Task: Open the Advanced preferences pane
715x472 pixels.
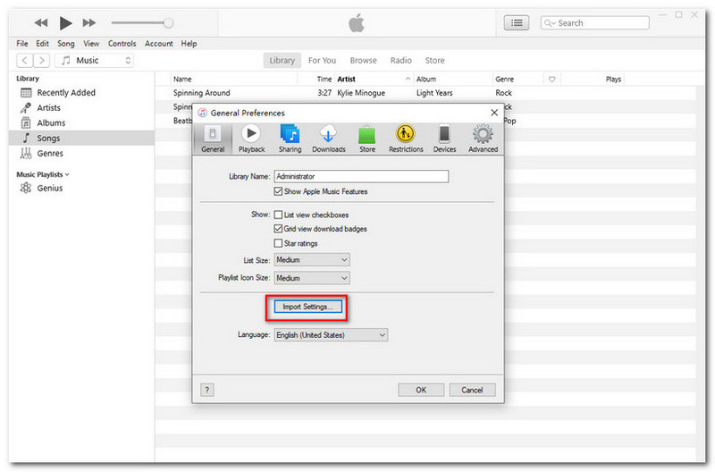Action: point(483,139)
